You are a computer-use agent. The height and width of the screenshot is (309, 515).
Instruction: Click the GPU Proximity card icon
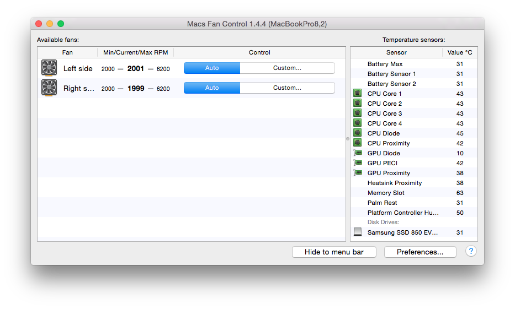click(358, 173)
